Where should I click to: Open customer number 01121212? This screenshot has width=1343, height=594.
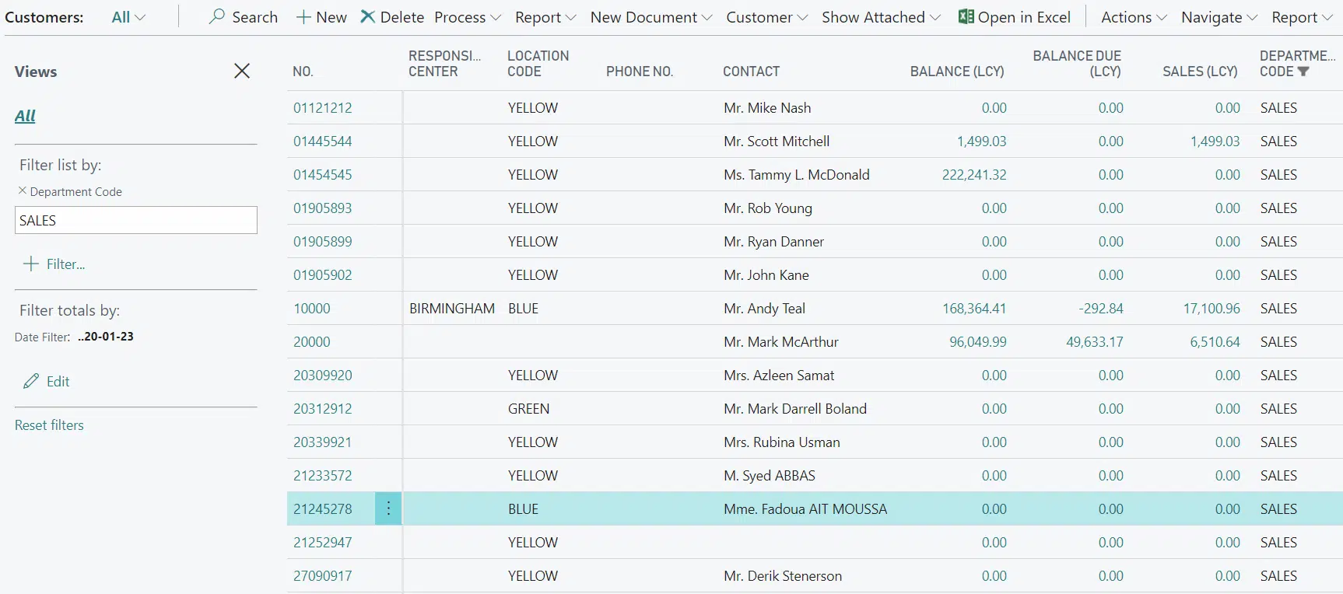coord(323,108)
